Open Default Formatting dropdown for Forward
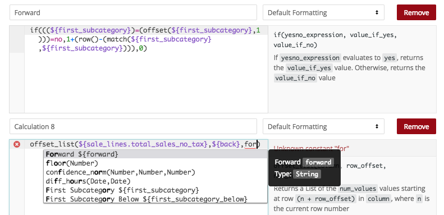Screen dimensions: 444x215 (x=323, y=13)
